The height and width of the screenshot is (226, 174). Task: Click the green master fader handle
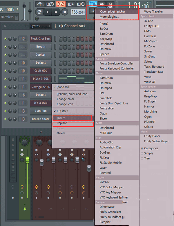(27, 160)
